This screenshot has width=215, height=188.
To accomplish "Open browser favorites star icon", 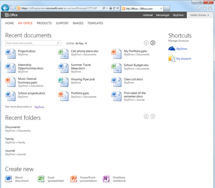I will pos(205,8).
